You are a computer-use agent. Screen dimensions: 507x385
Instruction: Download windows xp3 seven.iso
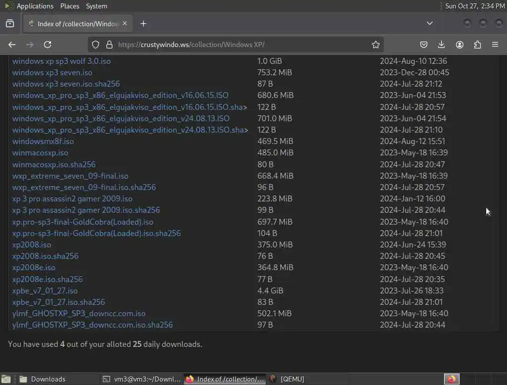52,72
